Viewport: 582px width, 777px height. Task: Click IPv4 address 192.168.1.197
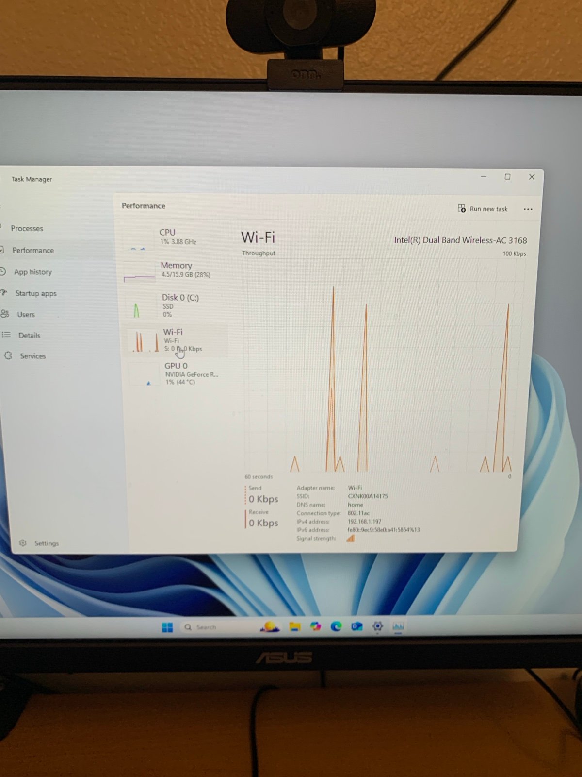(364, 522)
